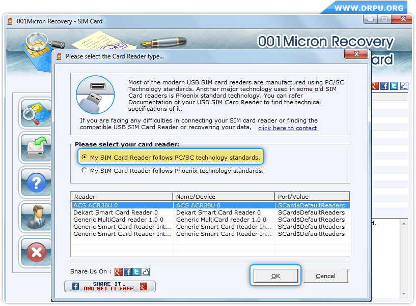Select 'Dekart Smart Card Reader 0' in the Reader column

pyautogui.click(x=116, y=212)
